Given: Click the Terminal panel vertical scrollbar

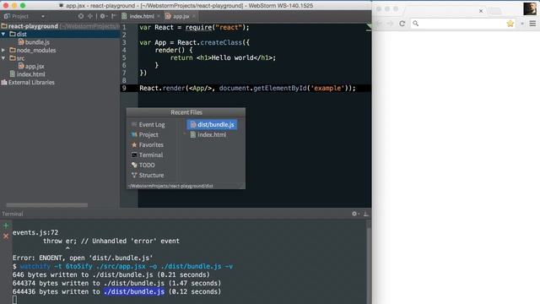Looking at the screenshot, I should (368, 262).
